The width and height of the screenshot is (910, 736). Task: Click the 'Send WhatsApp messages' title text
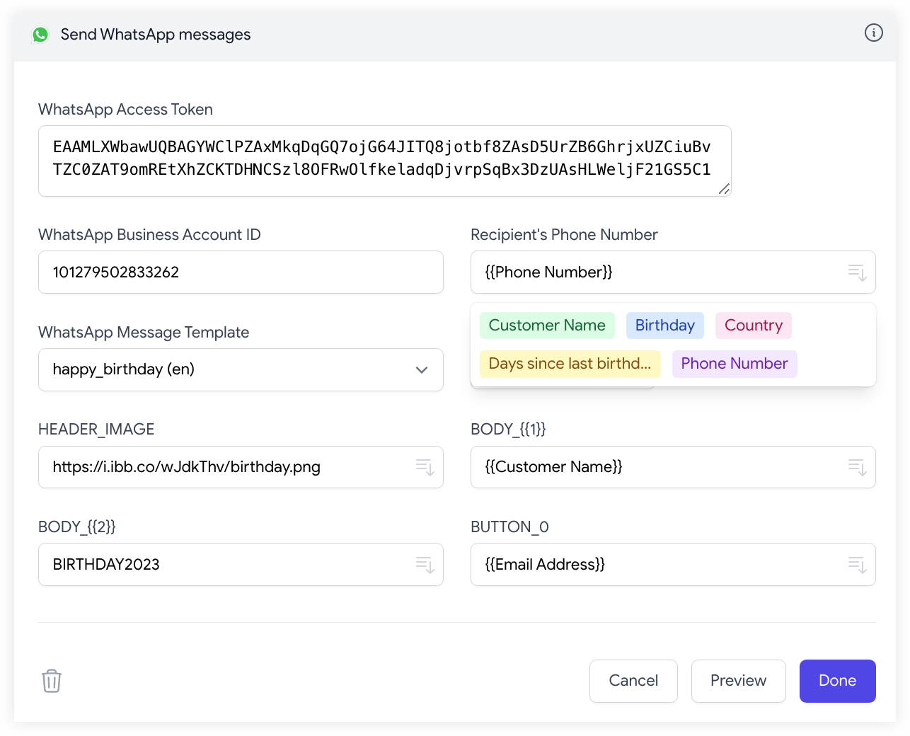[156, 35]
